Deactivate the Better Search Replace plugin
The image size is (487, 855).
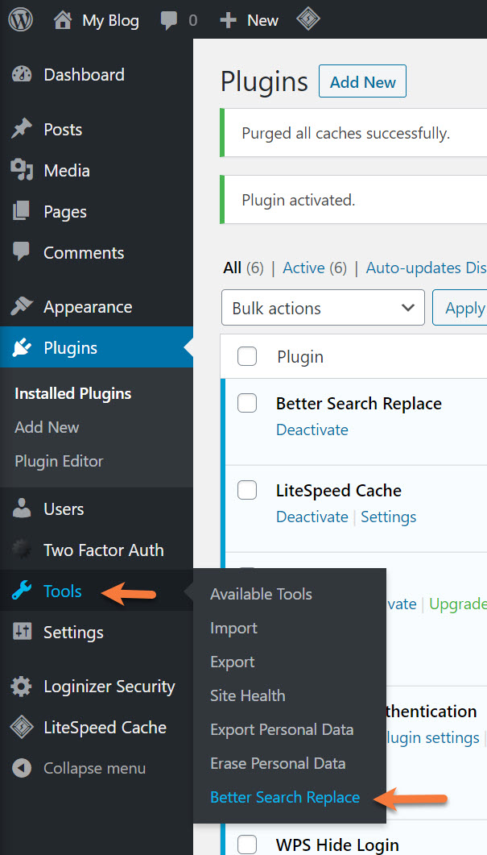[x=312, y=430]
